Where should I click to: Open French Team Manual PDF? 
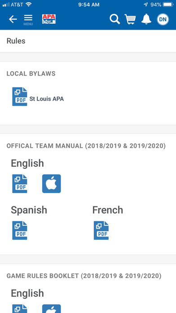pyautogui.click(x=101, y=230)
